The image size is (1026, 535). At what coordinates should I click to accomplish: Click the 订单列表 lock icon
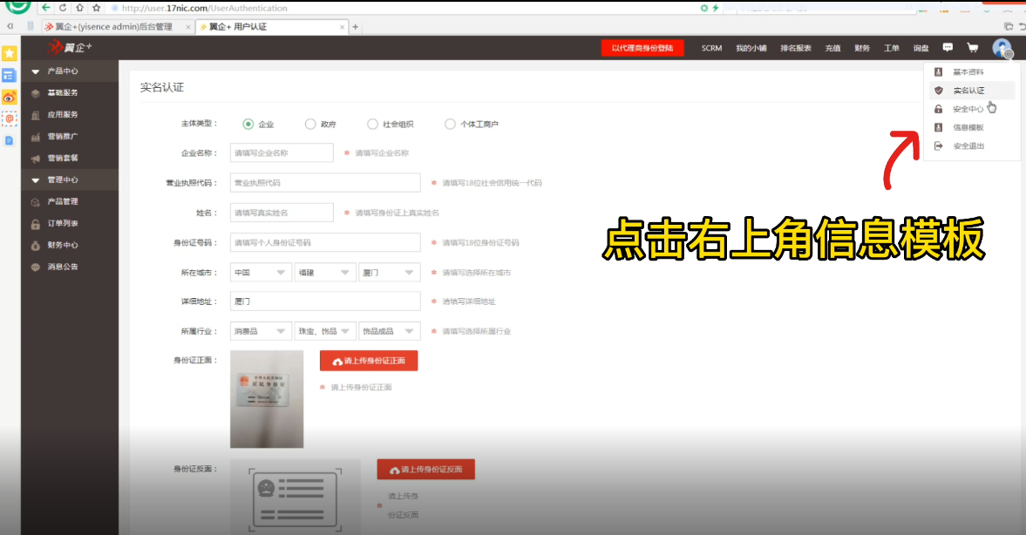point(36,224)
